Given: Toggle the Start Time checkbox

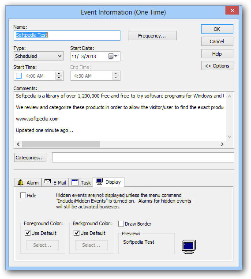Looking at the screenshot, I should (19, 76).
